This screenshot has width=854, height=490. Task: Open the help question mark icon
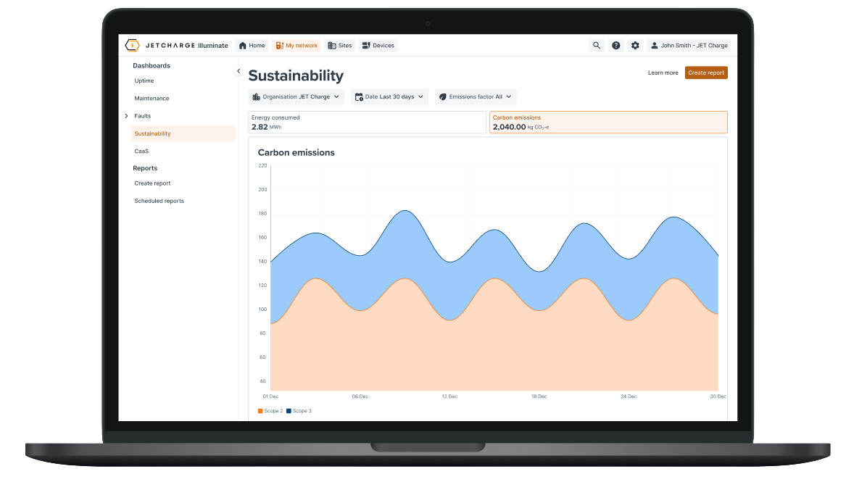tap(616, 46)
